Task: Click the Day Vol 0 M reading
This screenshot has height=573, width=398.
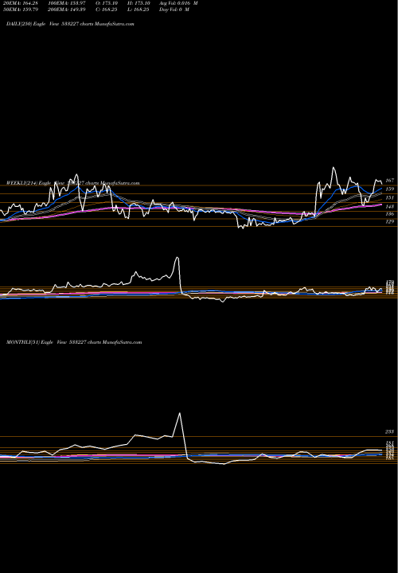Action: (174, 9)
